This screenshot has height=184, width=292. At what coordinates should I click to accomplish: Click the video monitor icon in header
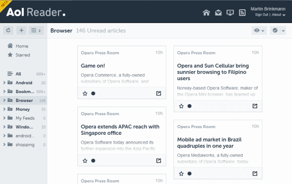[x=230, y=12]
